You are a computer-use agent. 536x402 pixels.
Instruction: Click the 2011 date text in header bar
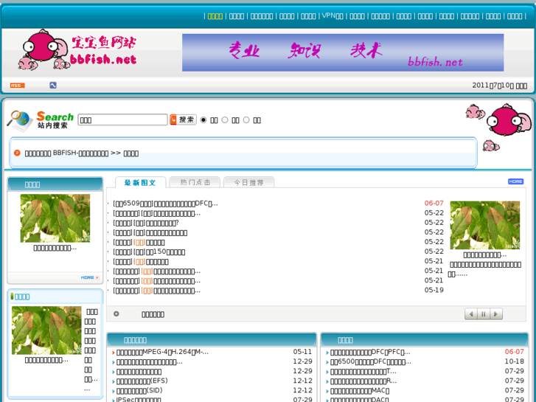click(x=499, y=85)
